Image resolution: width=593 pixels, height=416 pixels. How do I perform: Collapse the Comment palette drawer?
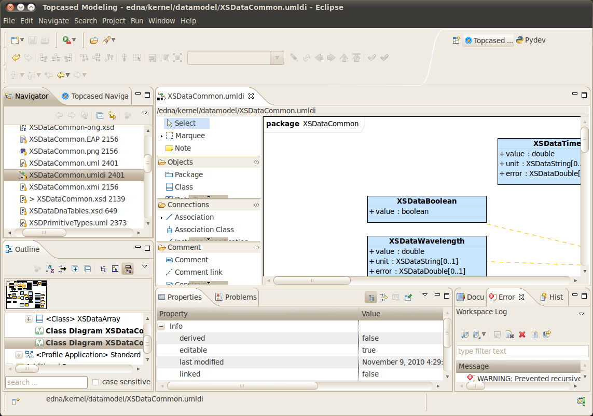[x=209, y=247]
